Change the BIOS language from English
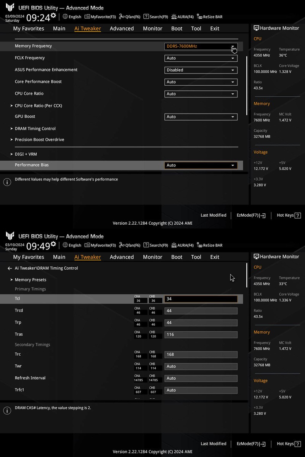Image resolution: width=305 pixels, height=457 pixels. [x=72, y=16]
